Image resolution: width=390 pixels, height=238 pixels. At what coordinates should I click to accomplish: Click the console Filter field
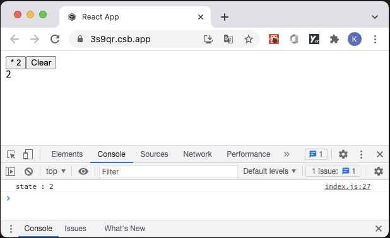(x=168, y=171)
